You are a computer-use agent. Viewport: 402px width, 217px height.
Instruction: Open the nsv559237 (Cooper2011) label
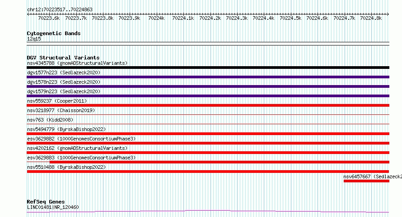pyautogui.click(x=57, y=101)
